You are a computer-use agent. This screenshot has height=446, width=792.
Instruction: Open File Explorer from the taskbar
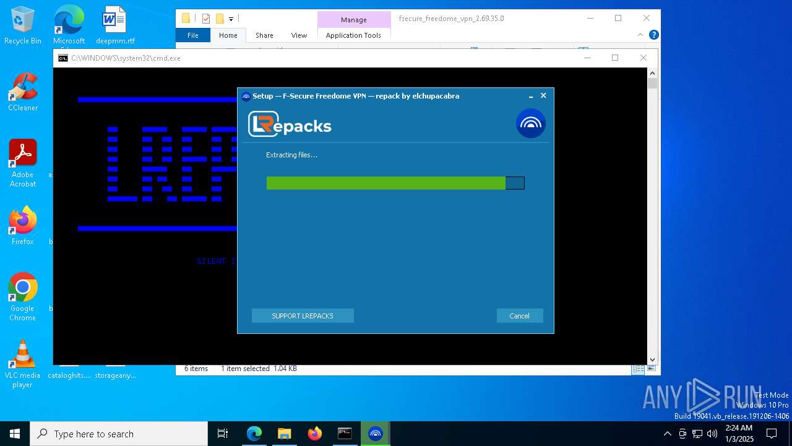click(x=285, y=434)
